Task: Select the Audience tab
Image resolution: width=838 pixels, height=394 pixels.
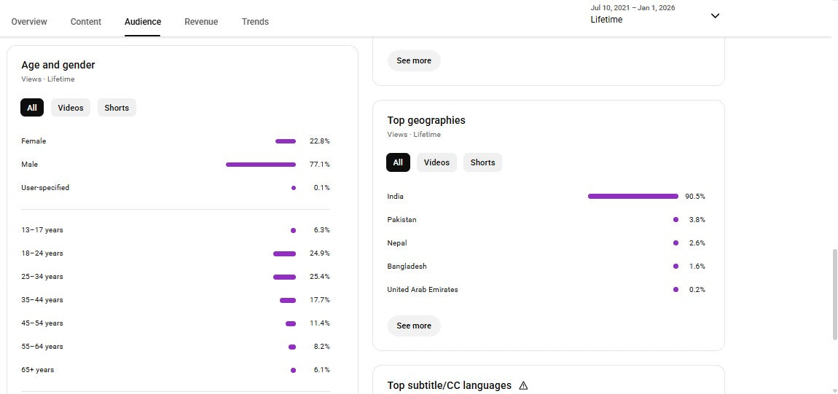Action: point(143,22)
